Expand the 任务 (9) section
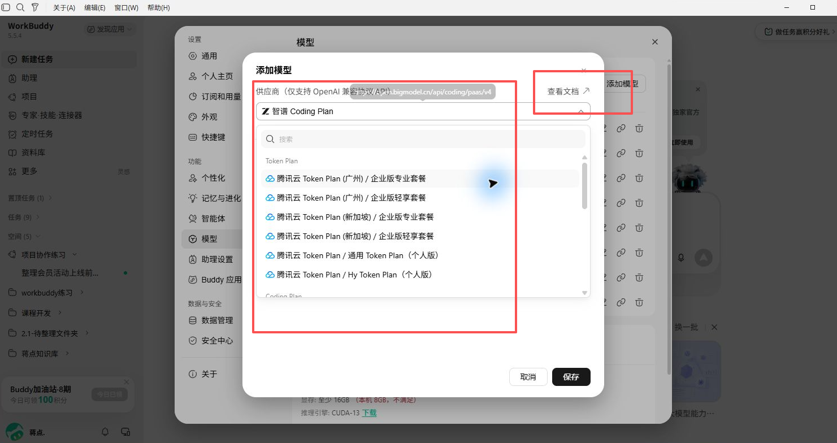Image resolution: width=837 pixels, height=443 pixels. (x=24, y=217)
